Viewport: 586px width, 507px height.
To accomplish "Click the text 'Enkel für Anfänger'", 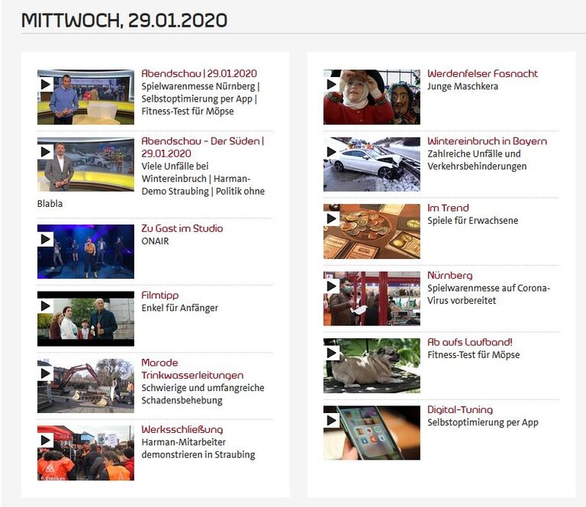I will 180,308.
